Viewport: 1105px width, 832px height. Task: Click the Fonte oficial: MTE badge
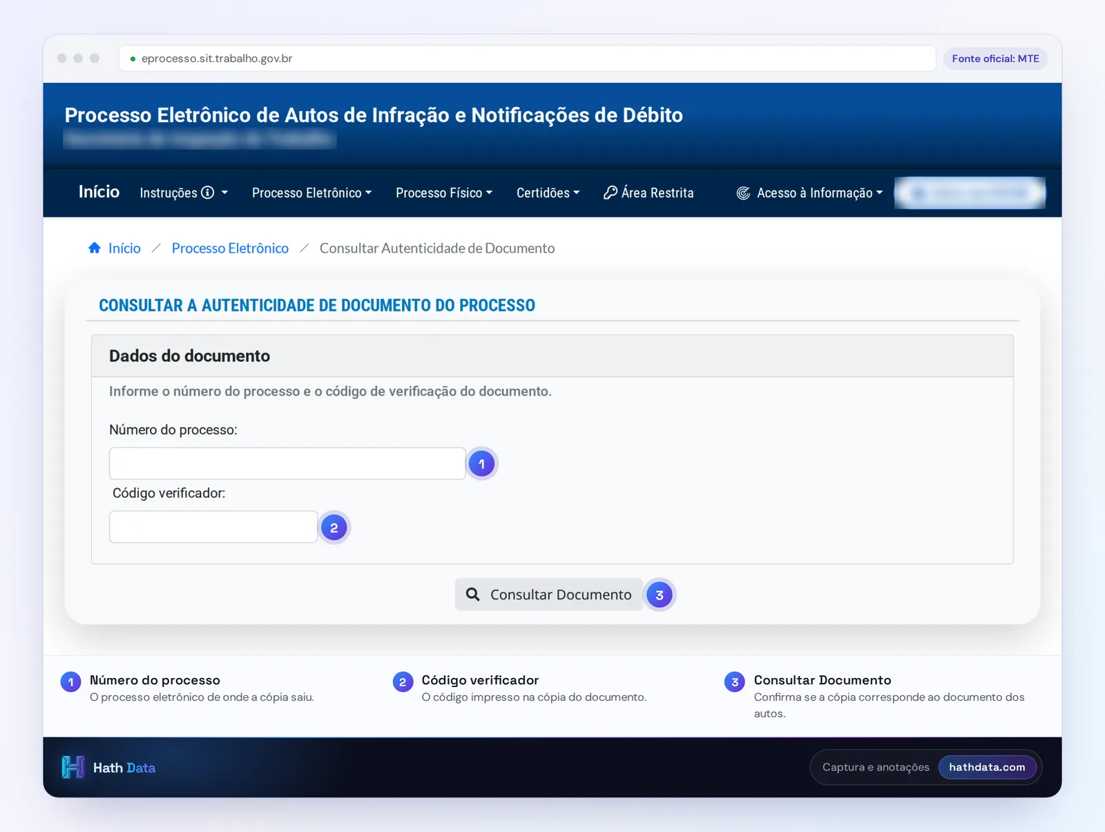pos(995,59)
